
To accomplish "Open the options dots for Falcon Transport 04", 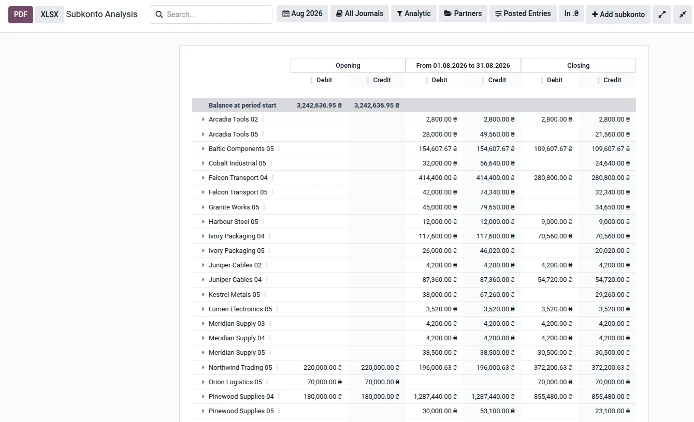I will coord(273,178).
